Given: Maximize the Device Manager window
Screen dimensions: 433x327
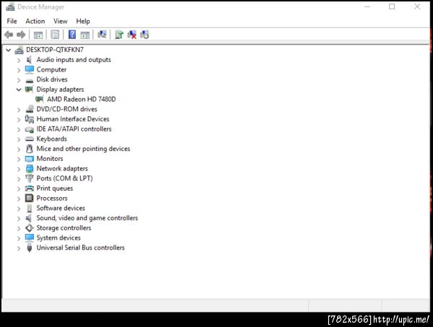Looking at the screenshot, I should pos(392,6).
